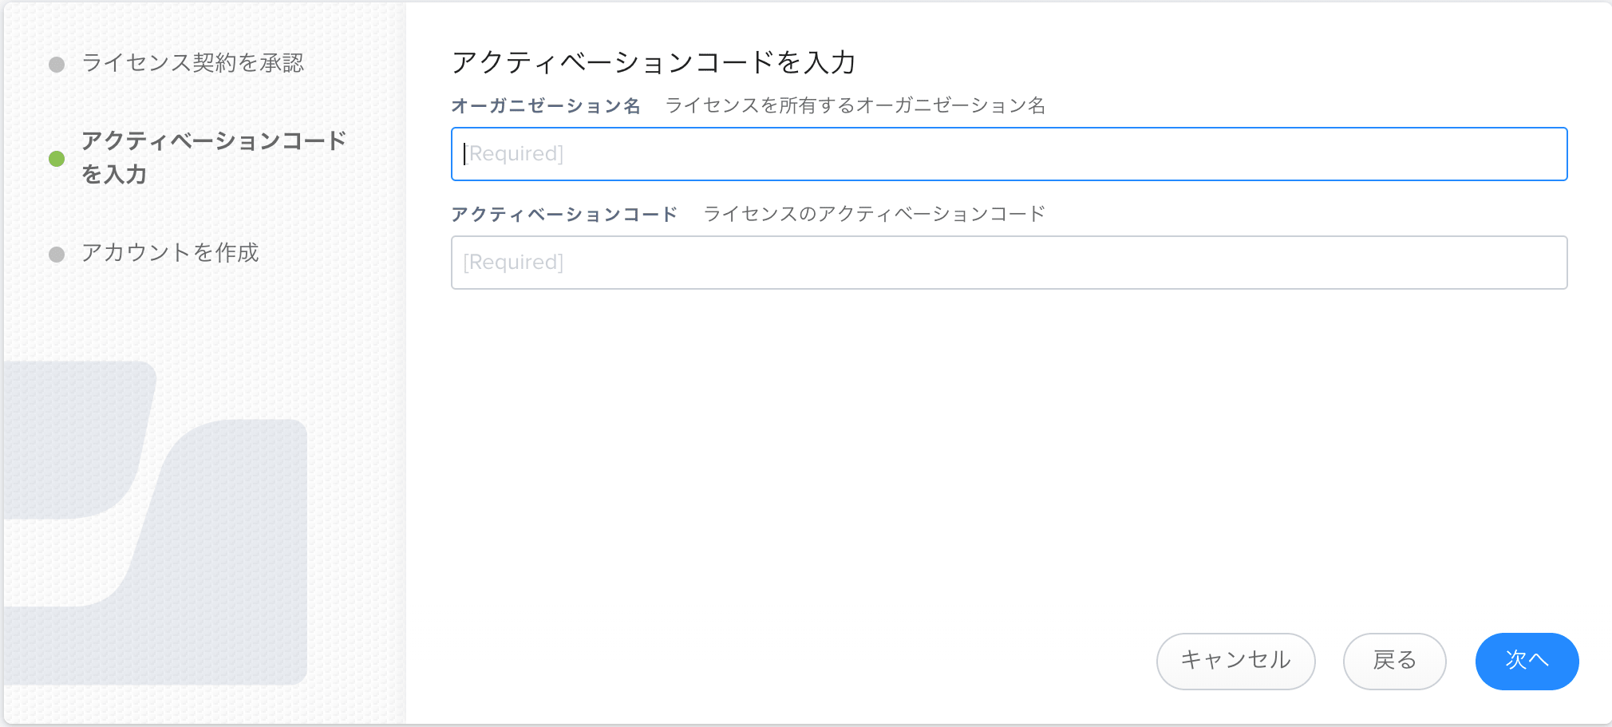Click the green active step indicator dot
Image resolution: width=1612 pixels, height=727 pixels.
[x=57, y=159]
